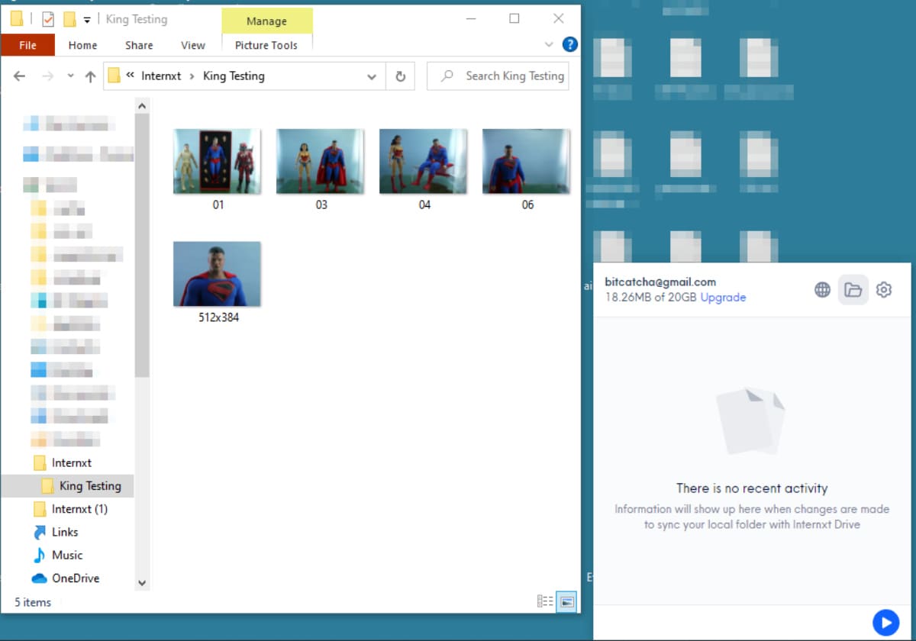The width and height of the screenshot is (916, 641).
Task: Maximize the King Testing window
Action: pyautogui.click(x=514, y=19)
